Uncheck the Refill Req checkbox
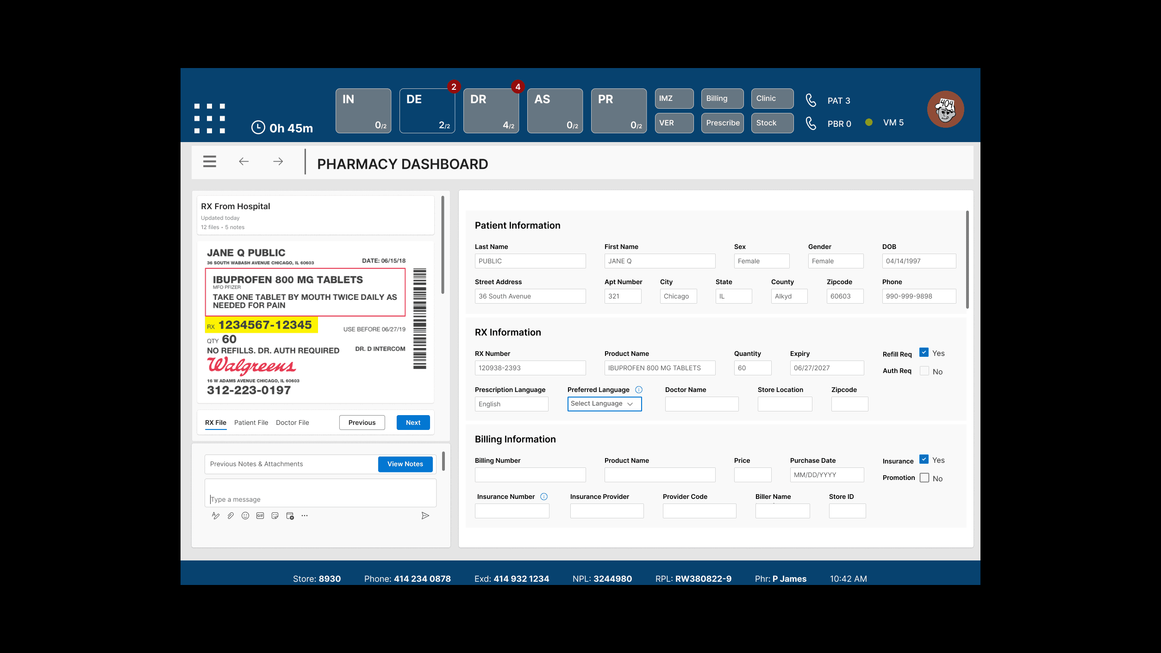This screenshot has width=1161, height=653. tap(924, 352)
